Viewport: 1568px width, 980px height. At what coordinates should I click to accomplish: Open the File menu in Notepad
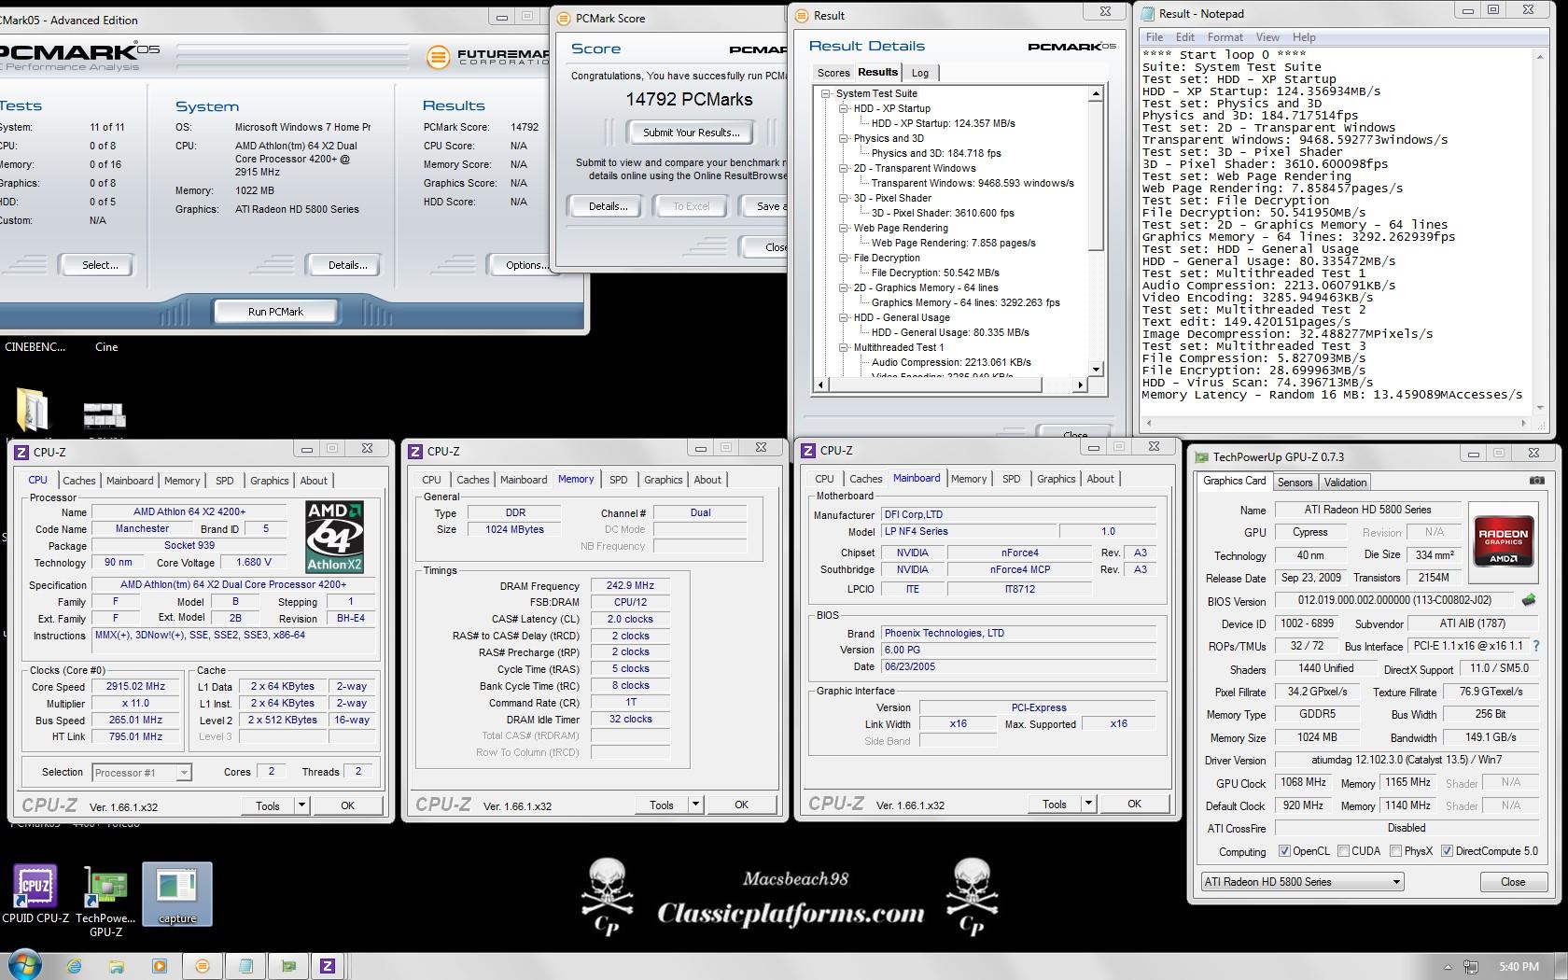click(x=1155, y=37)
